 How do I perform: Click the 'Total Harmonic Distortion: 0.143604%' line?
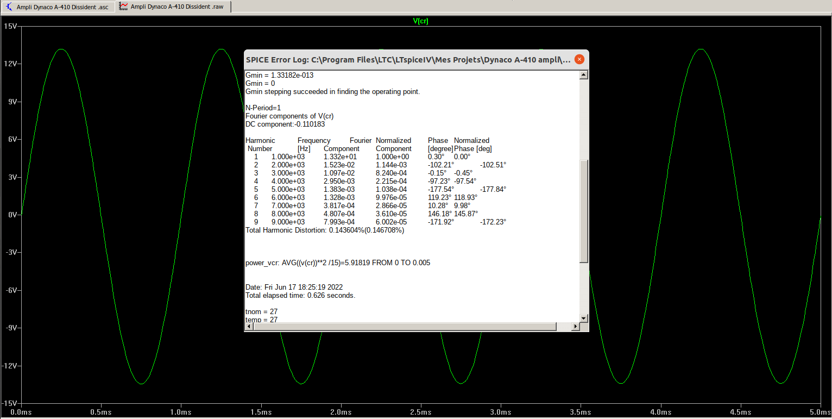pyautogui.click(x=325, y=230)
